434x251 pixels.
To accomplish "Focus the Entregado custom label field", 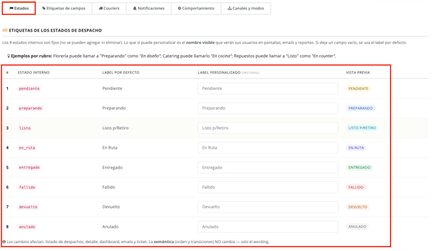I will click(268, 168).
